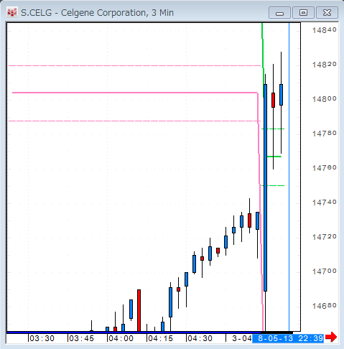Click the 14820 price label
The image size is (344, 349).
[x=325, y=65]
